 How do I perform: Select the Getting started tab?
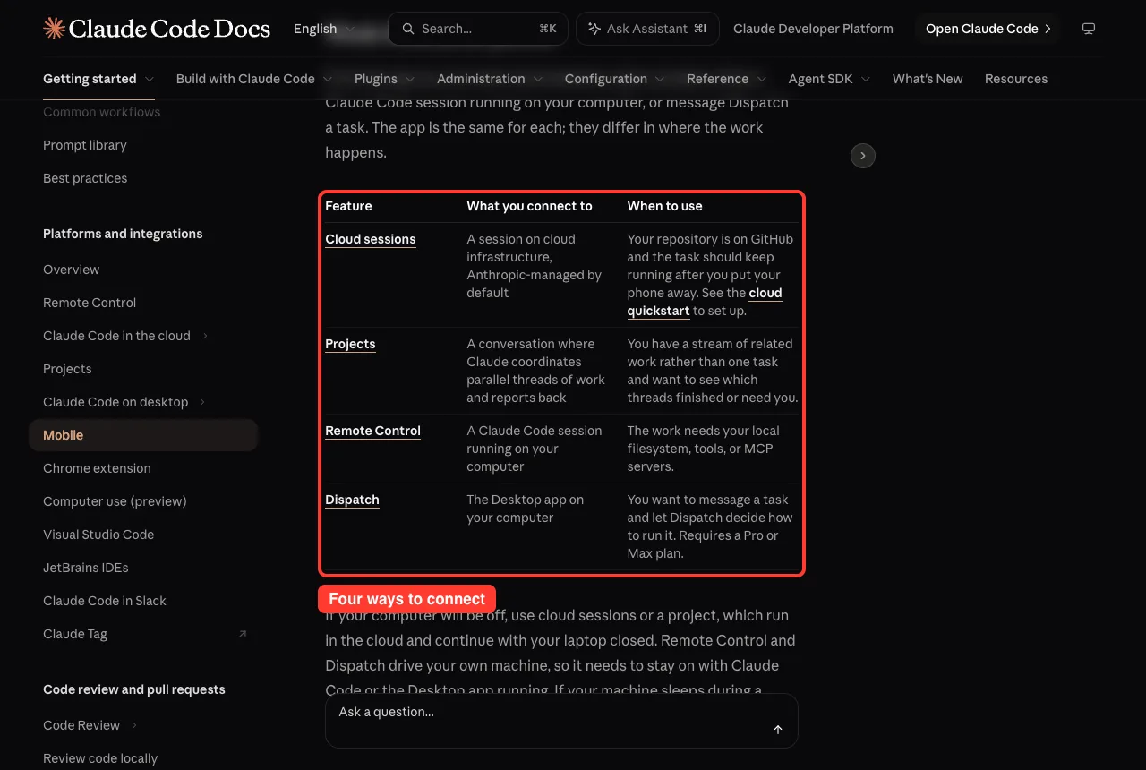pos(98,79)
